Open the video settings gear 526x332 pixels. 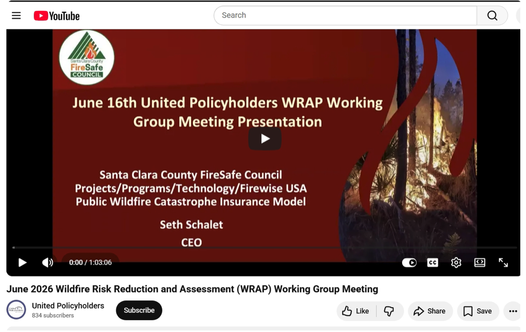coord(456,262)
